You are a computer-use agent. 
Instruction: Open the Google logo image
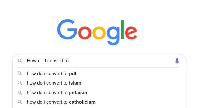pyautogui.click(x=97, y=32)
